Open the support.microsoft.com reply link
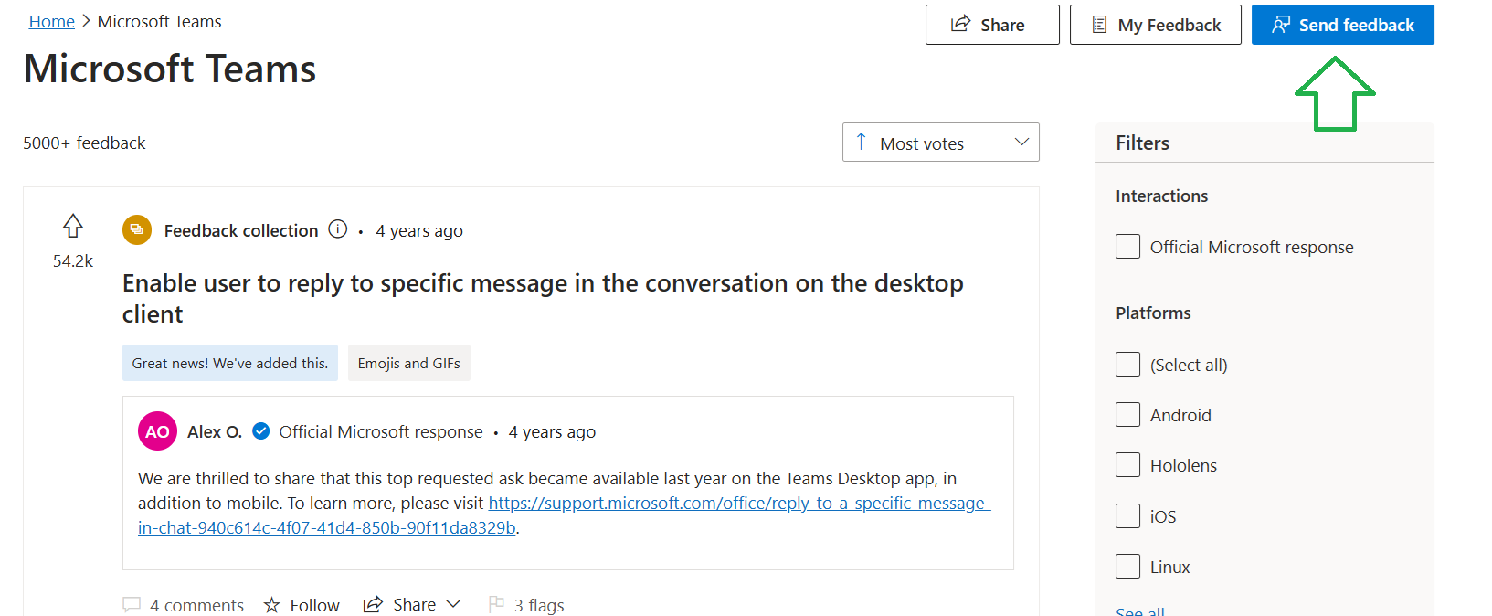The height and width of the screenshot is (616, 1492). [565, 515]
